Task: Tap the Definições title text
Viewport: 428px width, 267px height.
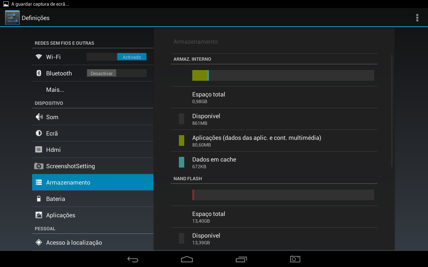Action: tap(35, 18)
